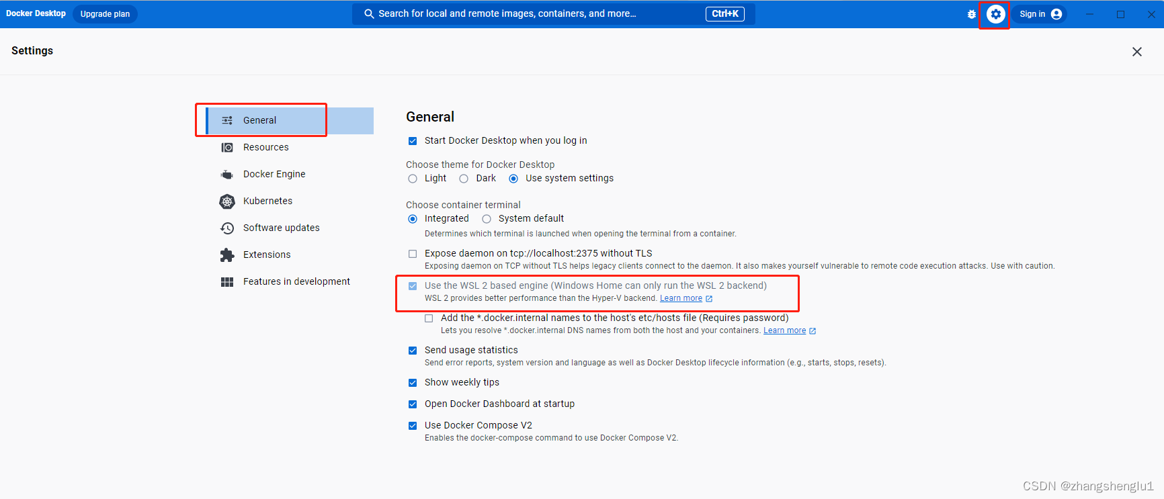Select Integrated container terminal
The width and height of the screenshot is (1164, 499).
[x=413, y=219]
